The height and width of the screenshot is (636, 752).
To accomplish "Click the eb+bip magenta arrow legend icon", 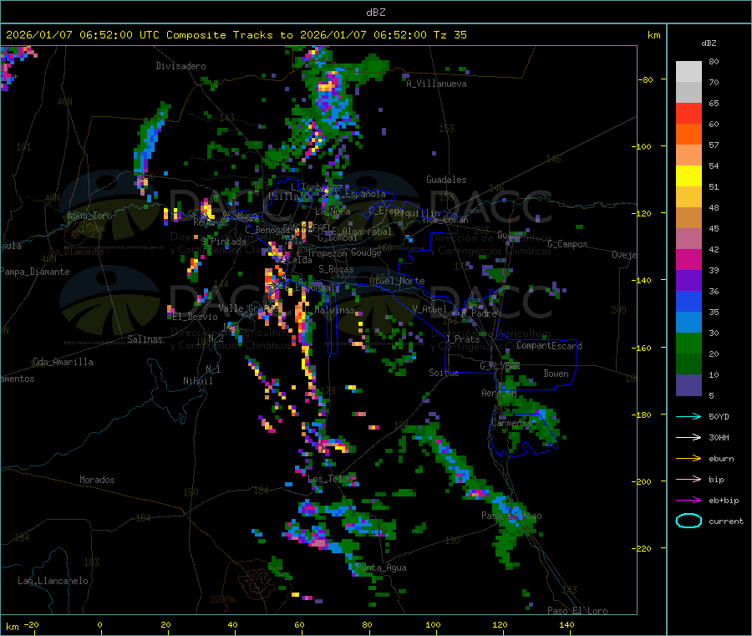I will coord(688,501).
